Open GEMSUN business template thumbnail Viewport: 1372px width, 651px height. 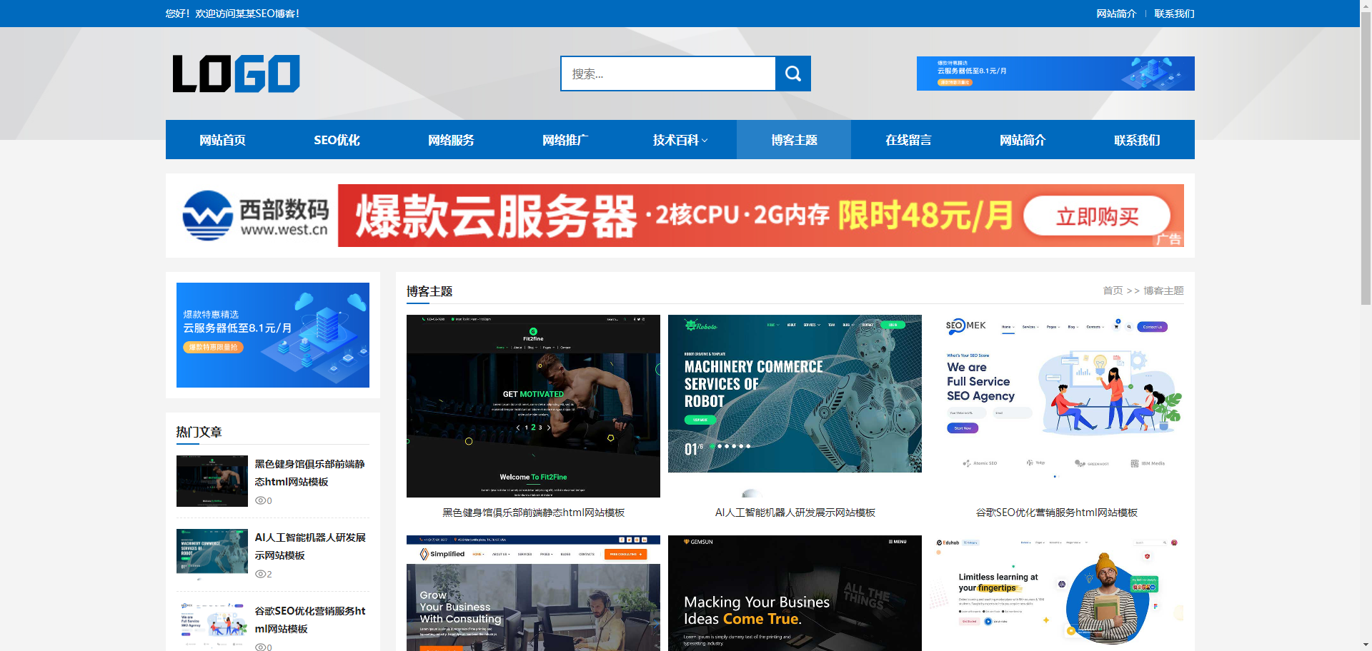coord(795,593)
